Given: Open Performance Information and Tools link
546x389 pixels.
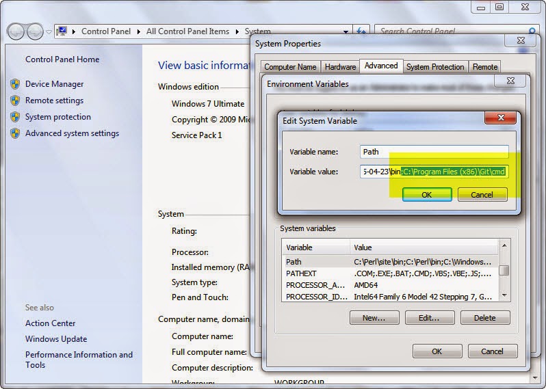Looking at the screenshot, I should coord(79,360).
